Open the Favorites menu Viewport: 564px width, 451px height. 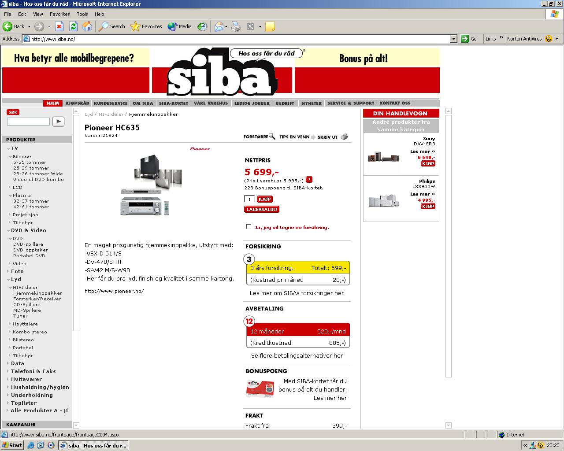(59, 14)
